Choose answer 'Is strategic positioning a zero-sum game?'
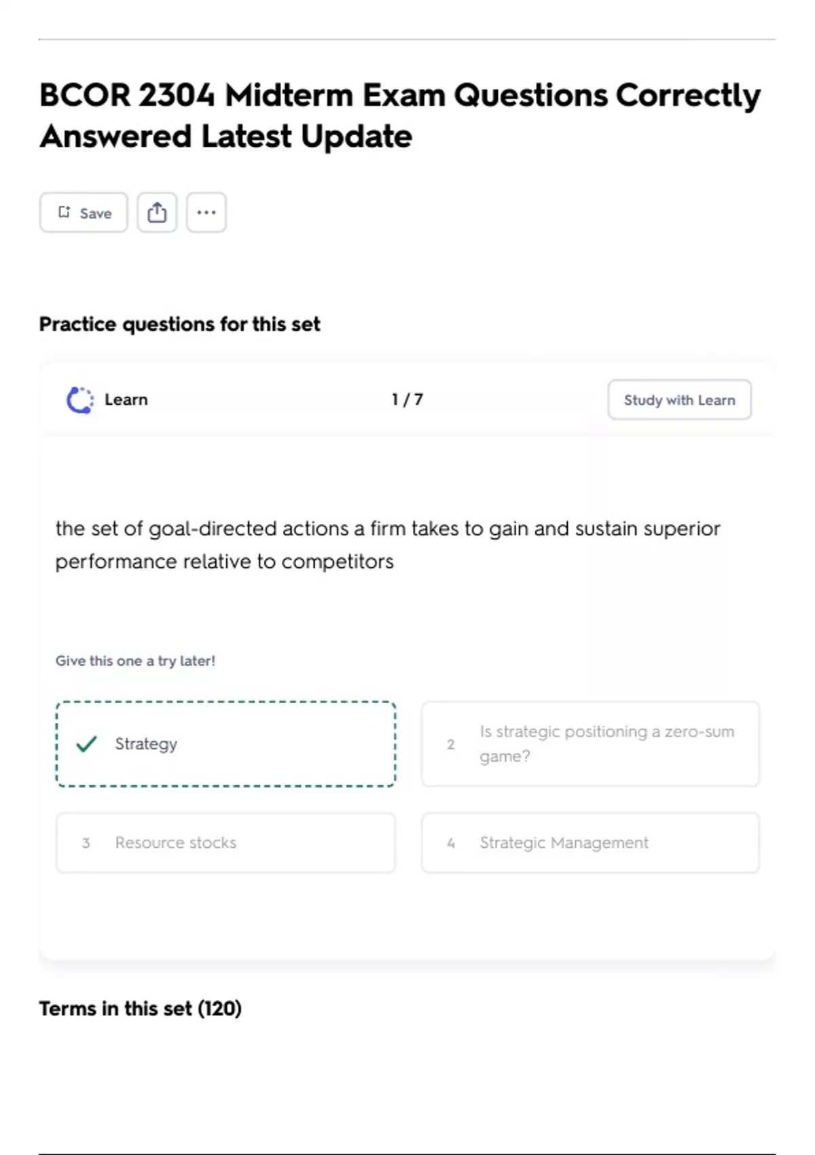 [590, 744]
